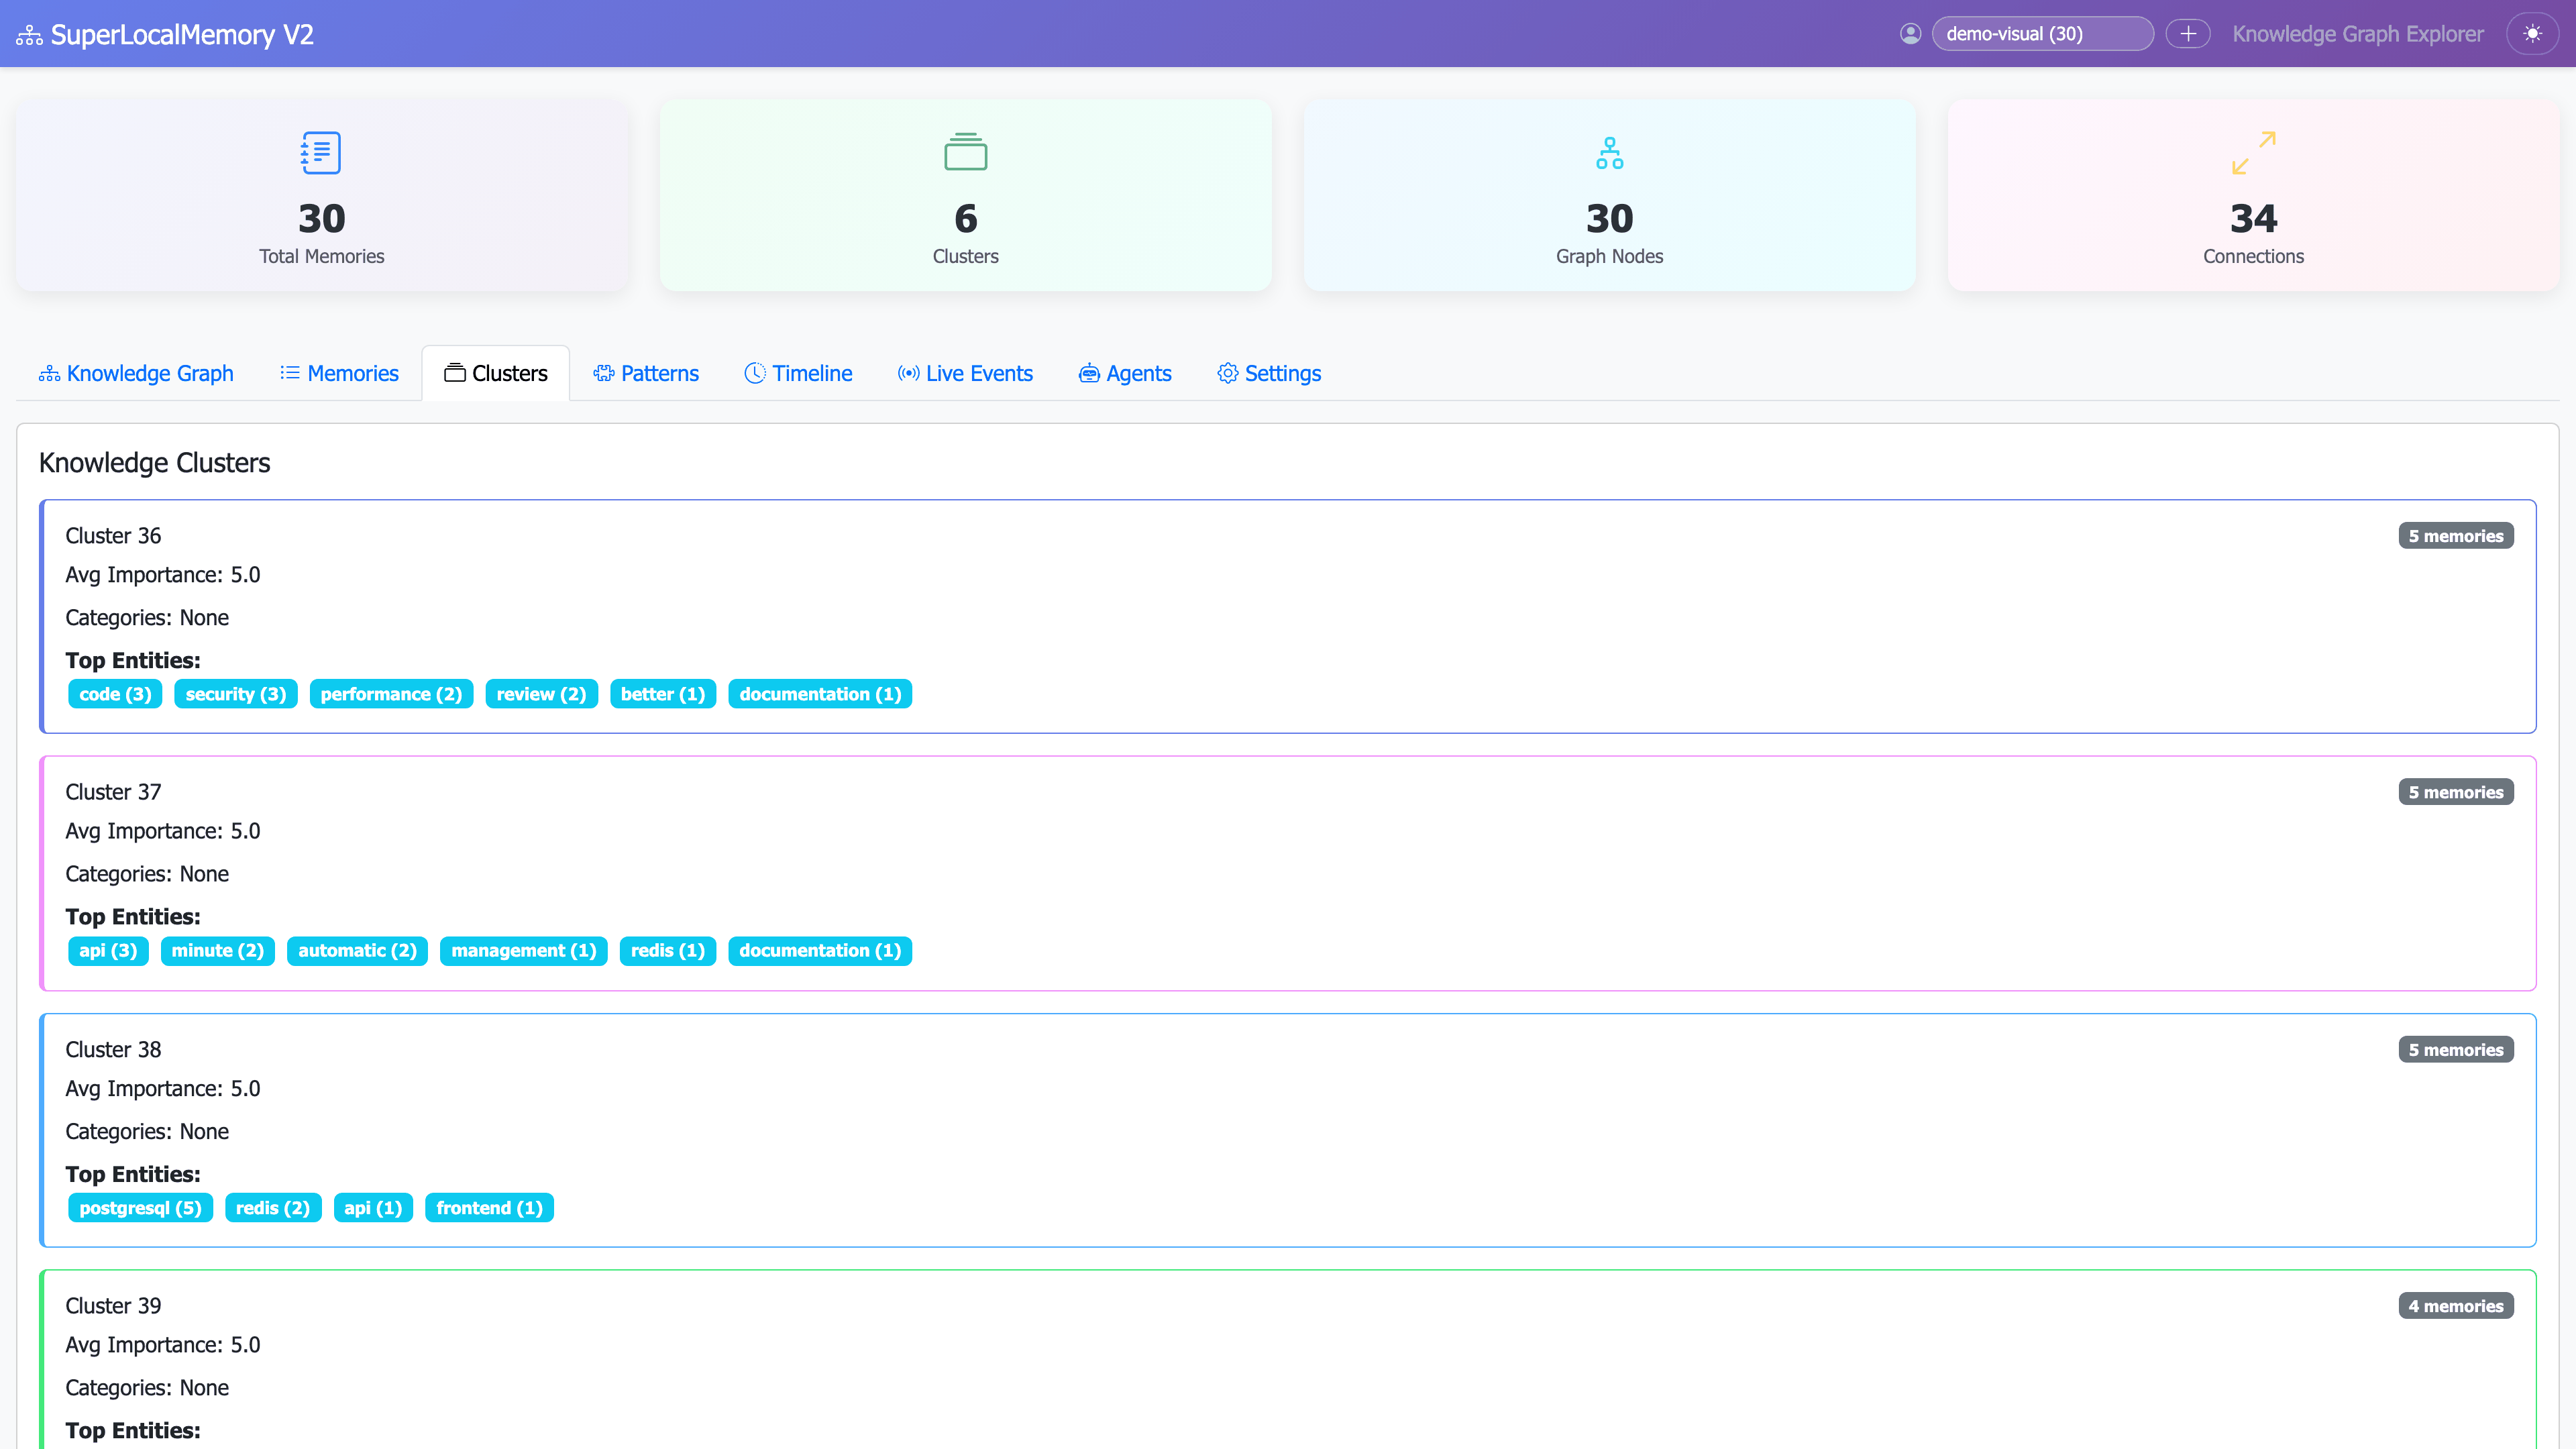Open the Timeline tab
Image resolution: width=2576 pixels, height=1449 pixels.
[798, 373]
